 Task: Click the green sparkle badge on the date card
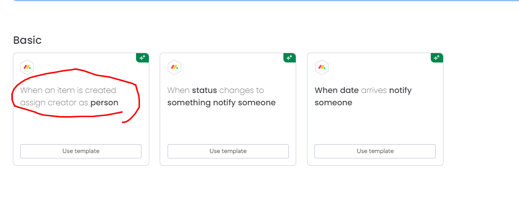point(437,58)
